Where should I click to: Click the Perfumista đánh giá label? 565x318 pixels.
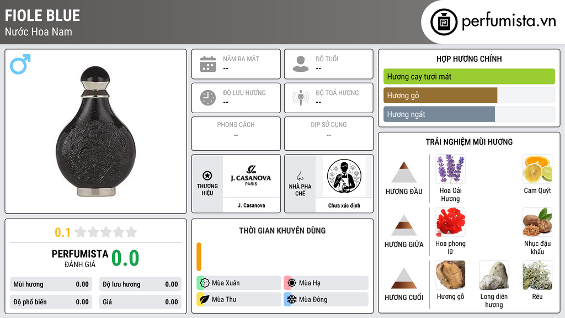click(x=80, y=258)
